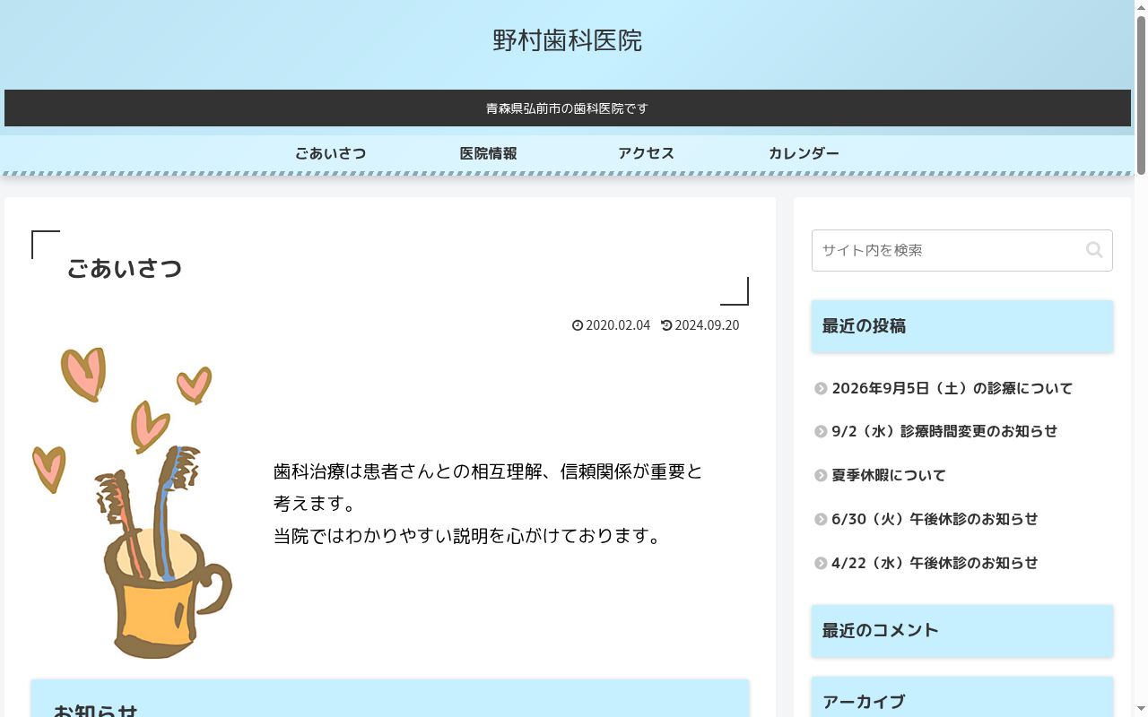Open post 2026年9月5日（土）の診療について
Screen dimensions: 1148x717
coord(952,388)
